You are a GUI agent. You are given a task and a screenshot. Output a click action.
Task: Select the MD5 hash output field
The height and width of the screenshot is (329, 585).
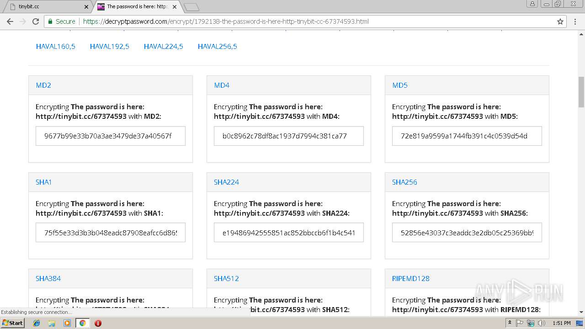point(467,136)
